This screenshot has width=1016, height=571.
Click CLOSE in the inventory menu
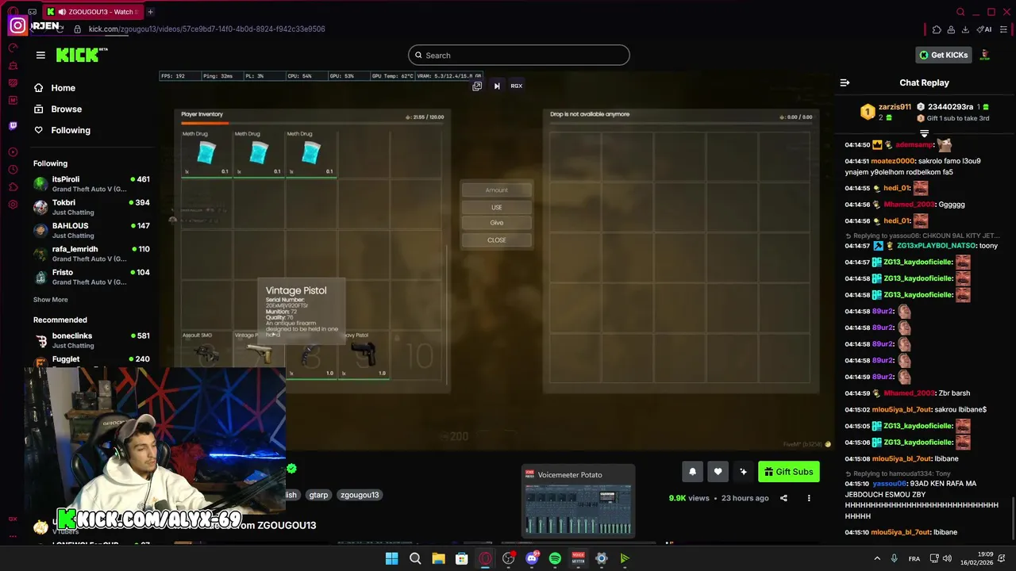pos(497,240)
